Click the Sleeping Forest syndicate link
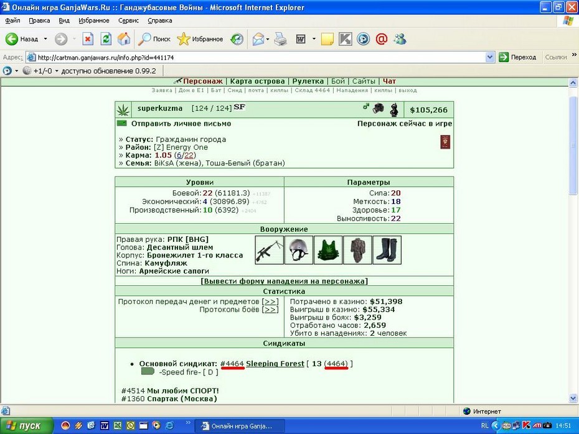The height and width of the screenshot is (434, 579). tap(275, 364)
